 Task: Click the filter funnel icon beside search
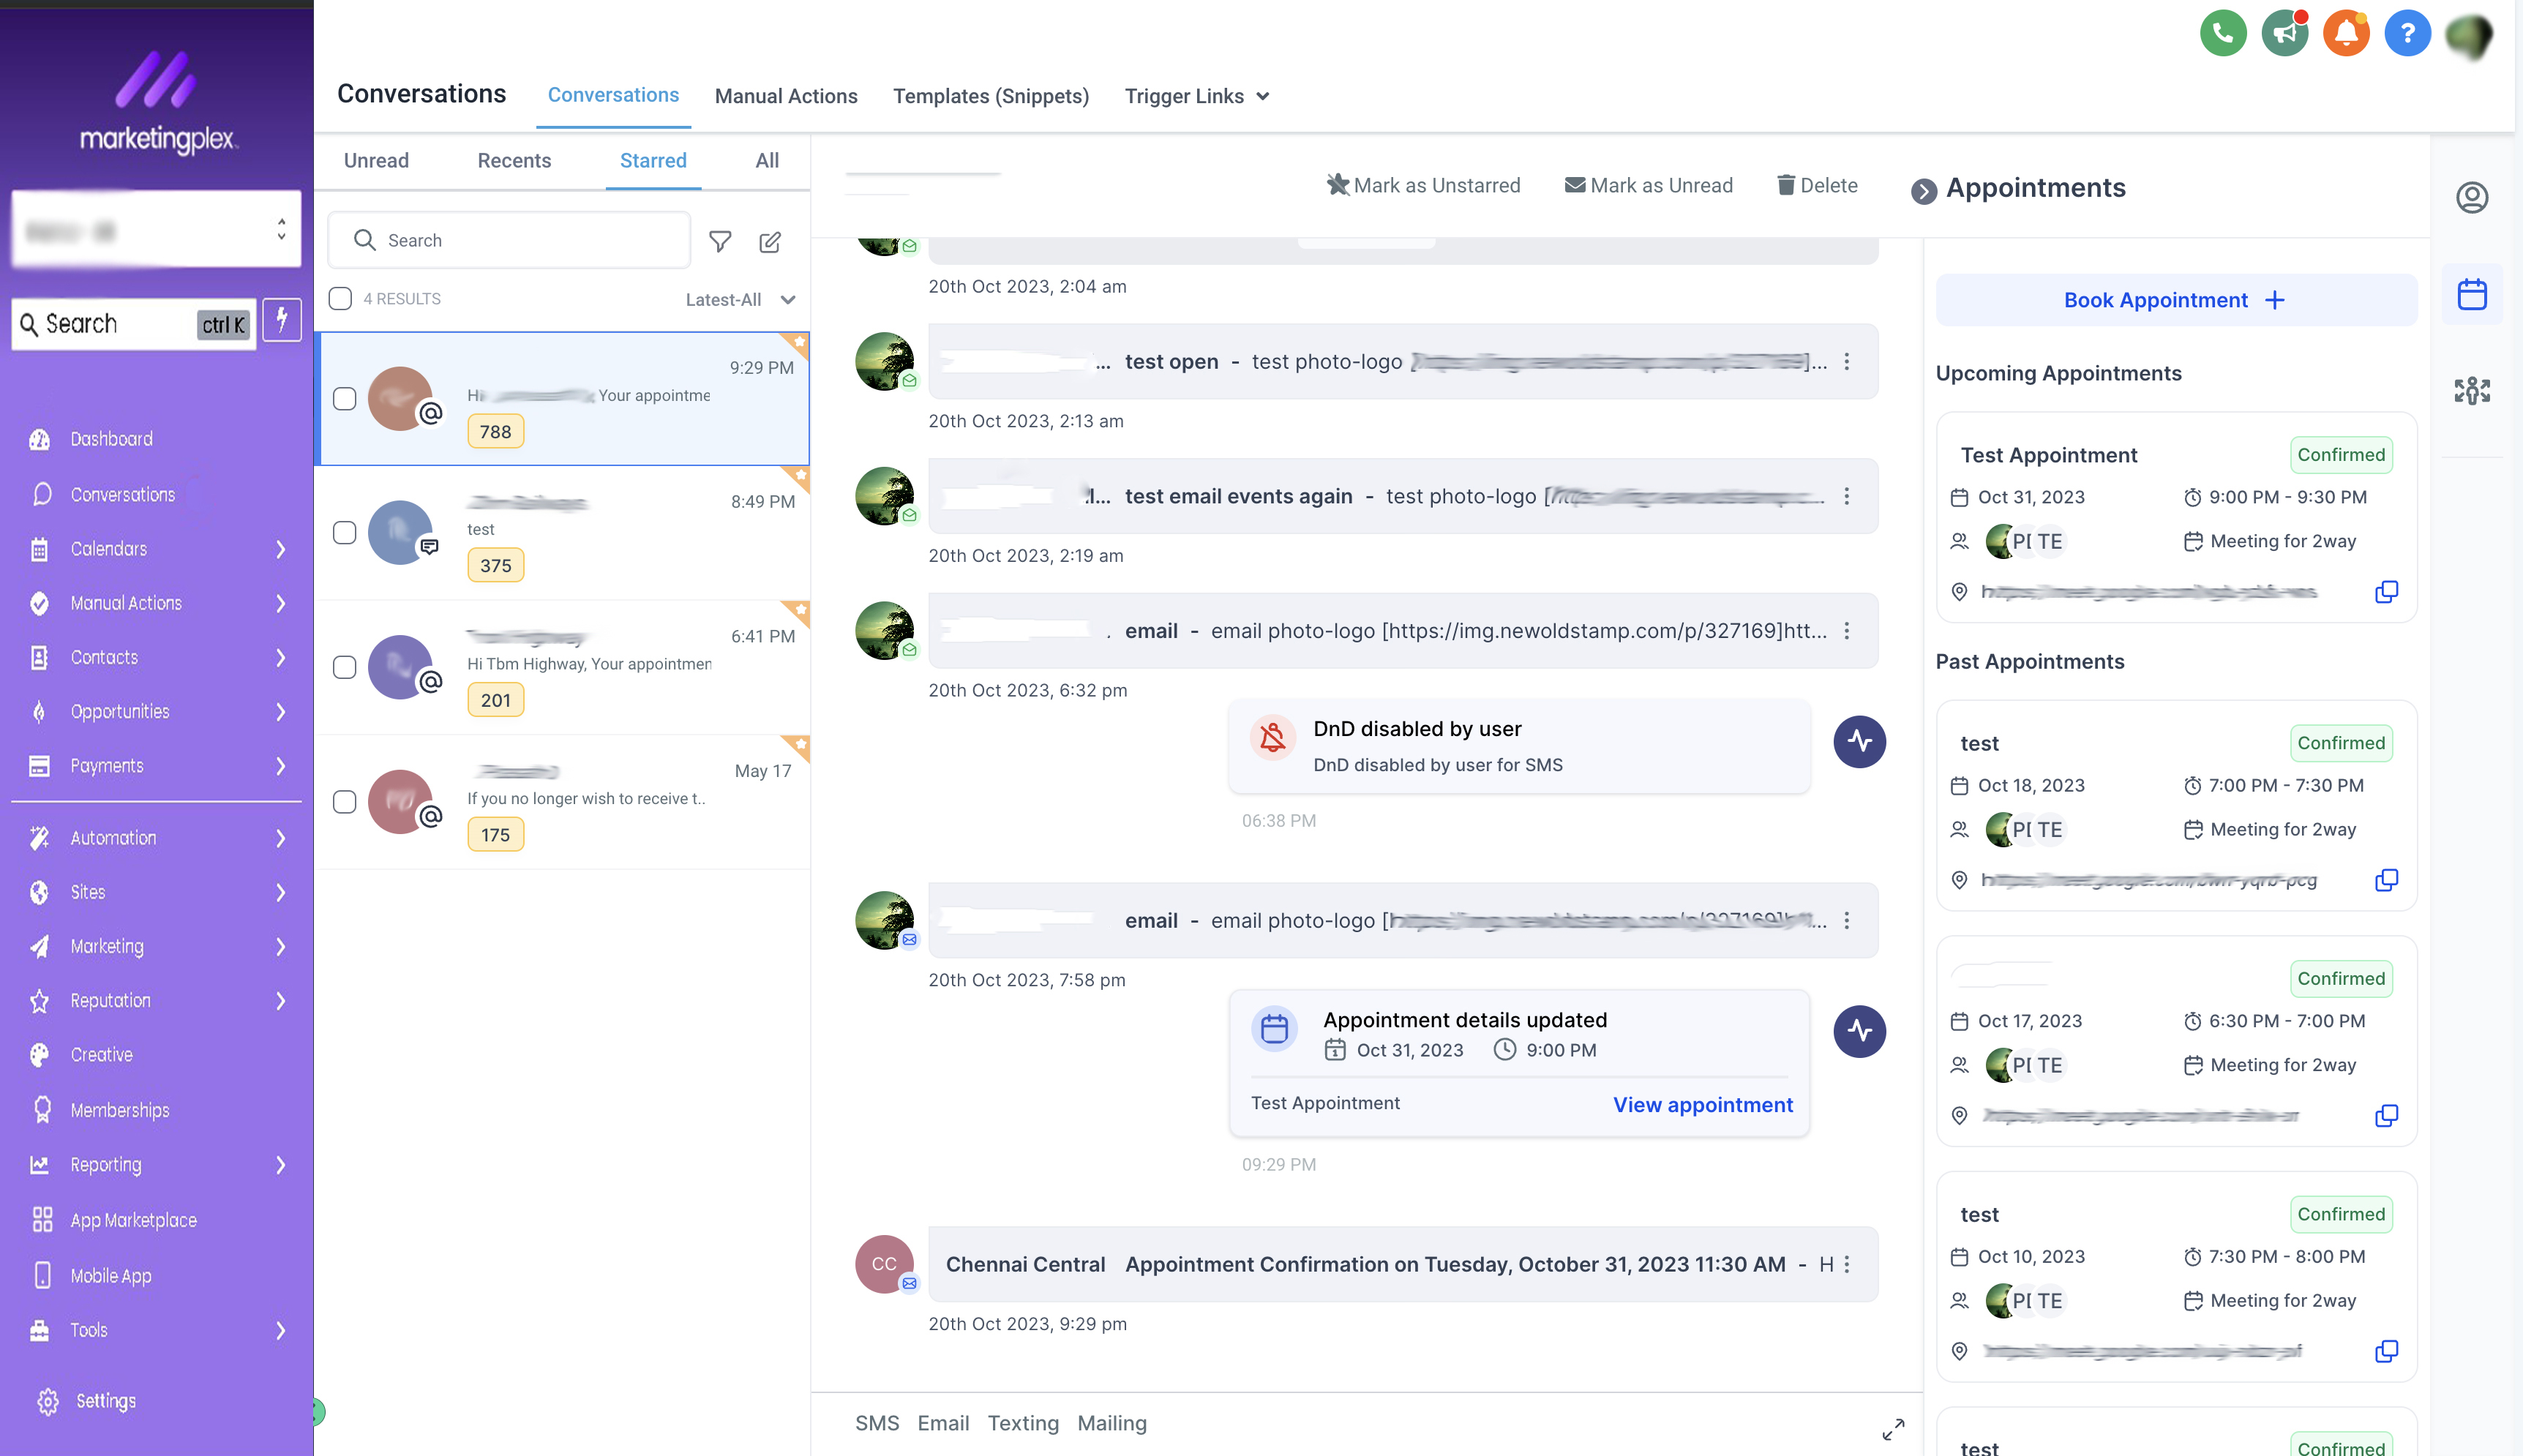point(720,241)
